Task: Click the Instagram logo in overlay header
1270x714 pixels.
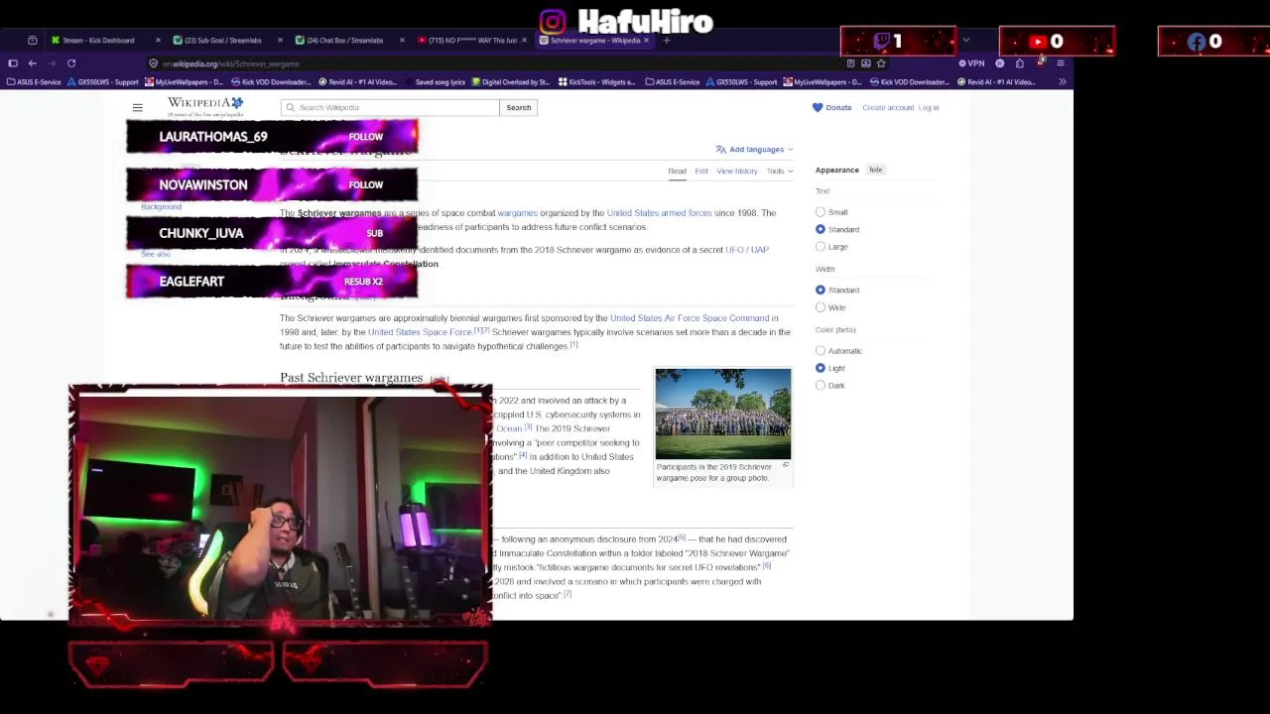Action: (553, 21)
